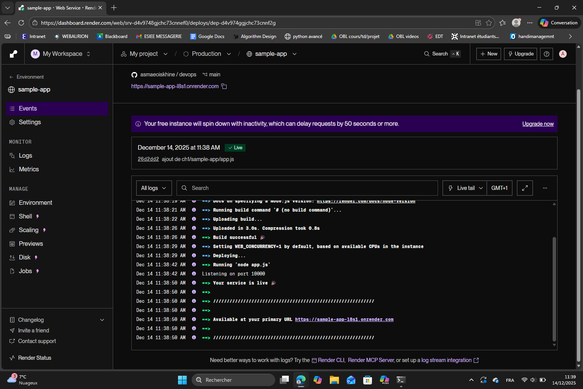The image size is (583, 389).
Task: Click the Upgrade now link
Action: (538, 124)
